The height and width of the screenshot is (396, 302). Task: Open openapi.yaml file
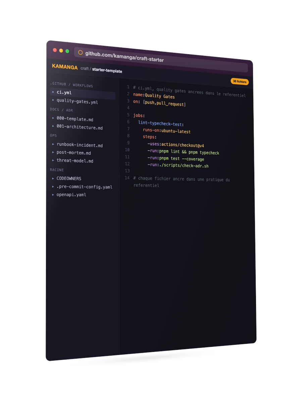click(x=71, y=194)
